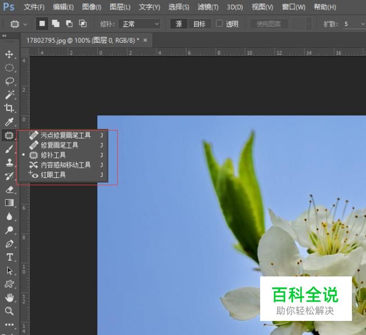The width and height of the screenshot is (366, 335).
Task: Click the Patch tool in the toolbar
Action: pyautogui.click(x=9, y=135)
